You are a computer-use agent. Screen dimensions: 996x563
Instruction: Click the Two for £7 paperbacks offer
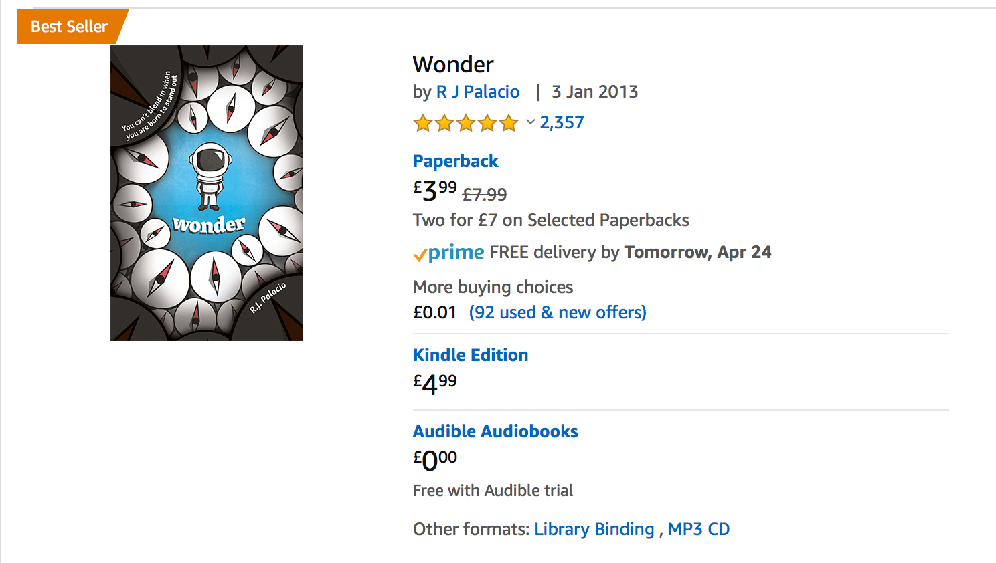pos(551,220)
